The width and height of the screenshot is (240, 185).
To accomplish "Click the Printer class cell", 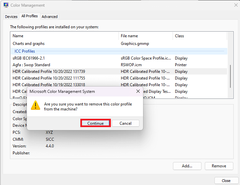I will click(x=181, y=65).
